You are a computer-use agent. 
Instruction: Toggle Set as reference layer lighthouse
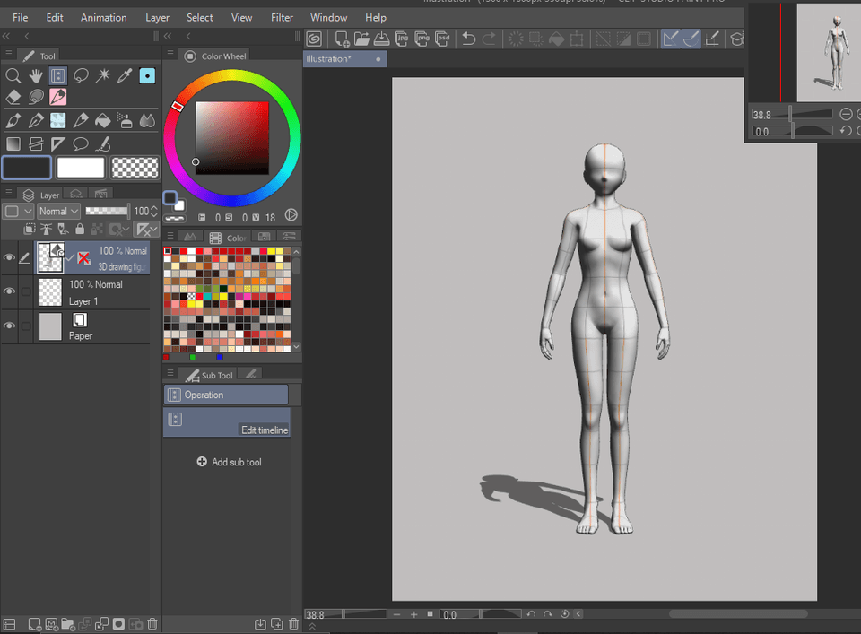pyautogui.click(x=46, y=229)
